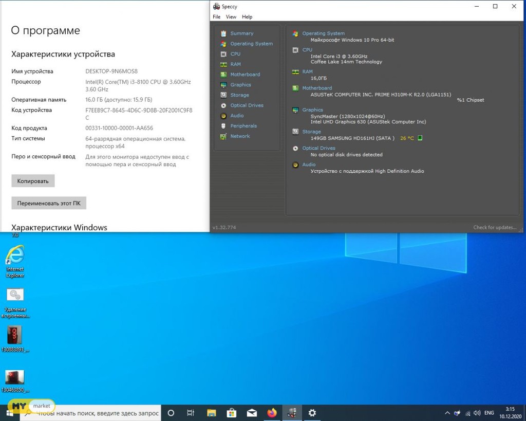Open File Explorer from taskbar
The height and width of the screenshot is (421, 526).
click(211, 413)
